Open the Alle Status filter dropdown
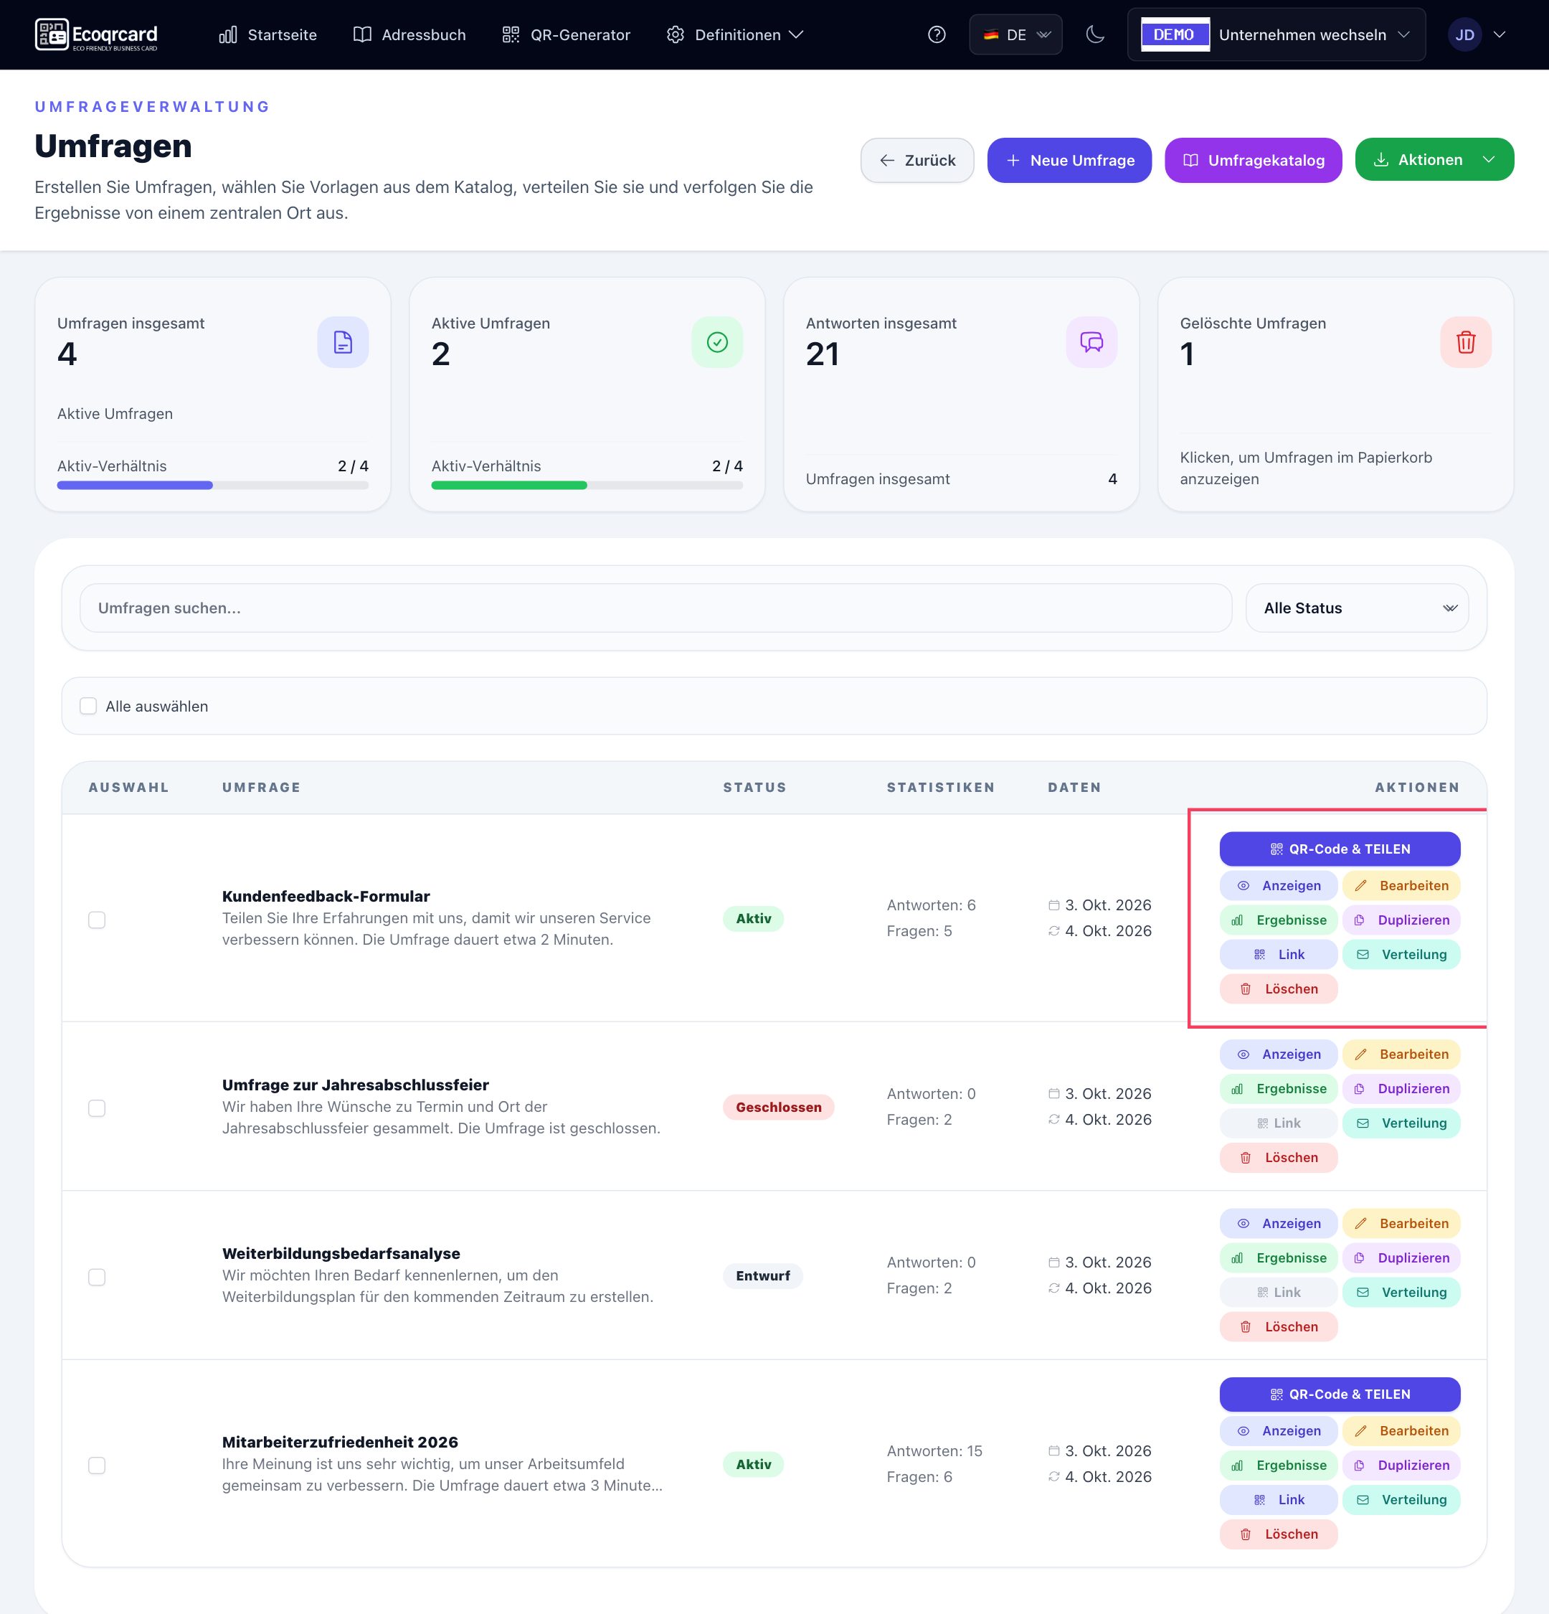 click(1358, 608)
